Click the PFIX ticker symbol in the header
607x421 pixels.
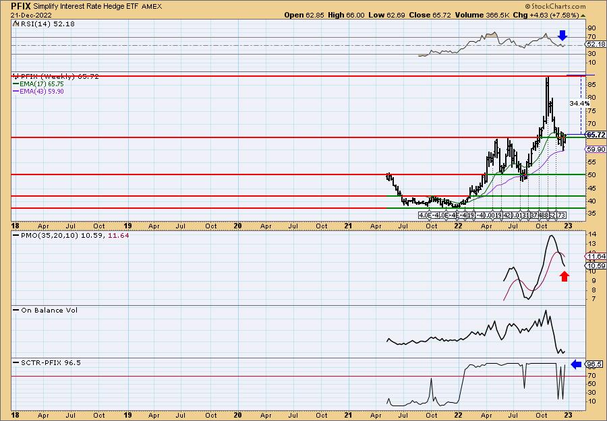click(x=21, y=6)
